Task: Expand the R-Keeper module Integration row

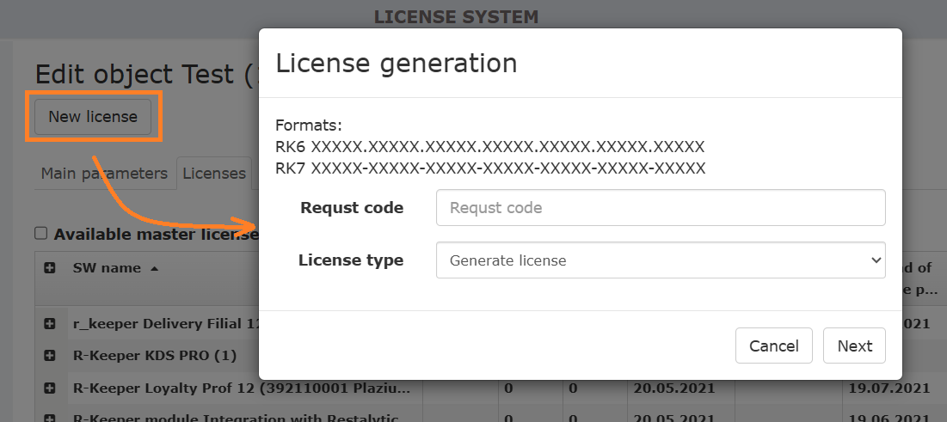Action: pyautogui.click(x=50, y=418)
